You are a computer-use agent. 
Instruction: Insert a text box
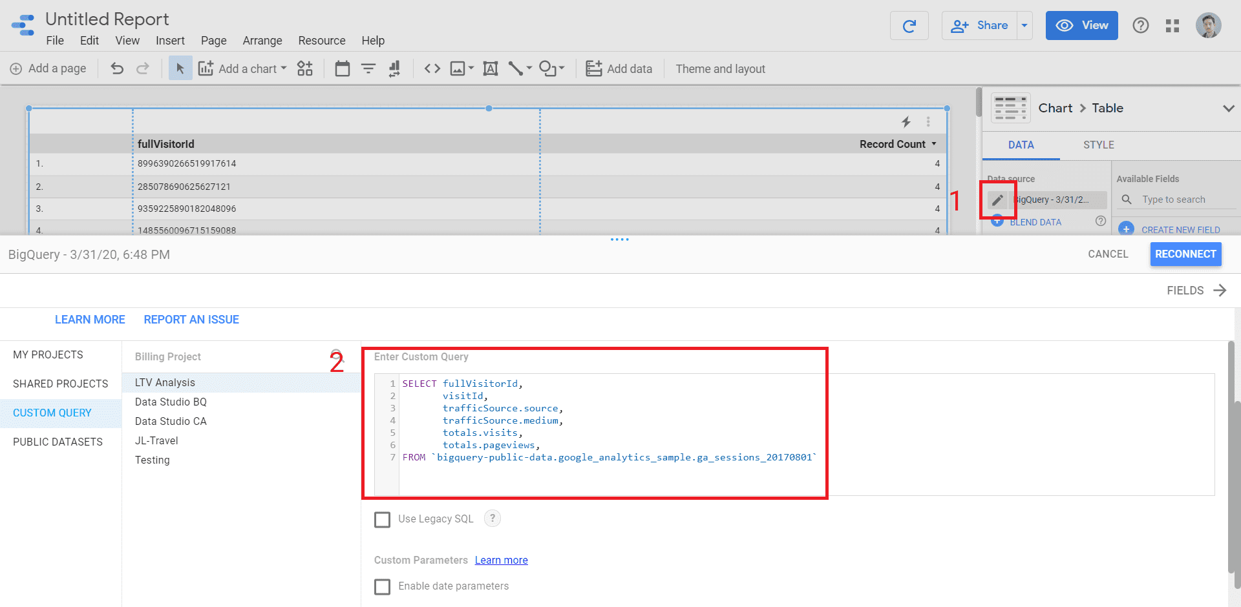(x=491, y=68)
